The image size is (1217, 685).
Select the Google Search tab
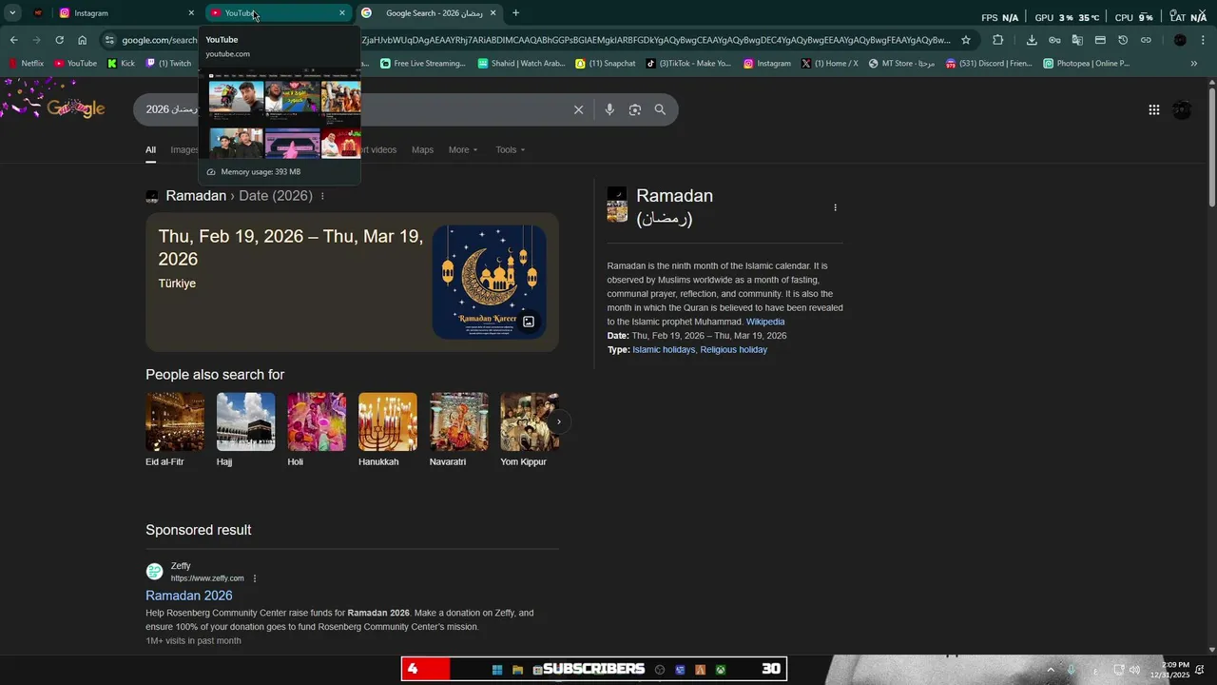point(430,13)
